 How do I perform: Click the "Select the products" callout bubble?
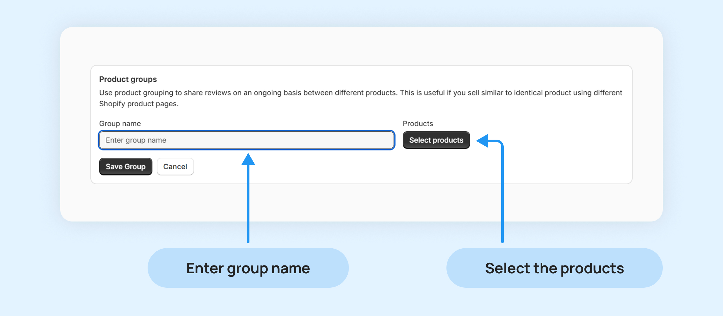tap(554, 268)
